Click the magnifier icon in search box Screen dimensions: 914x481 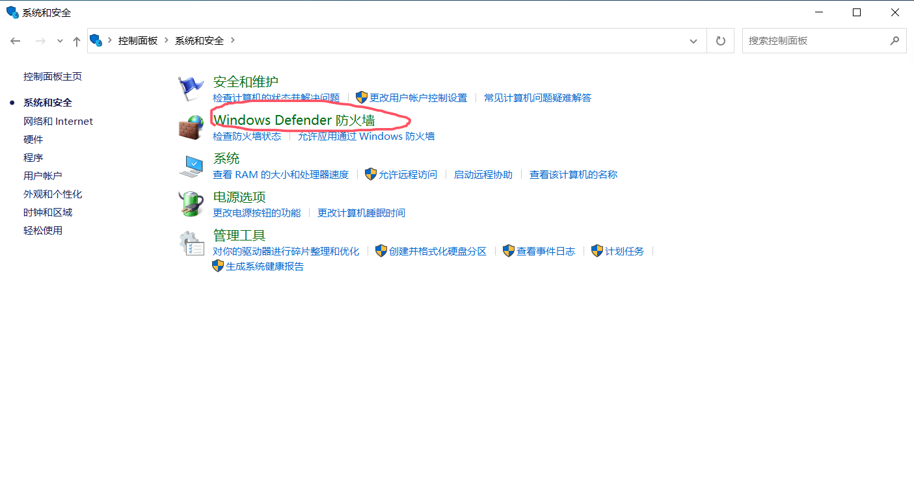point(894,40)
